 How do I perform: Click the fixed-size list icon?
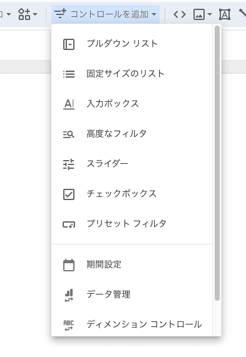[69, 74]
